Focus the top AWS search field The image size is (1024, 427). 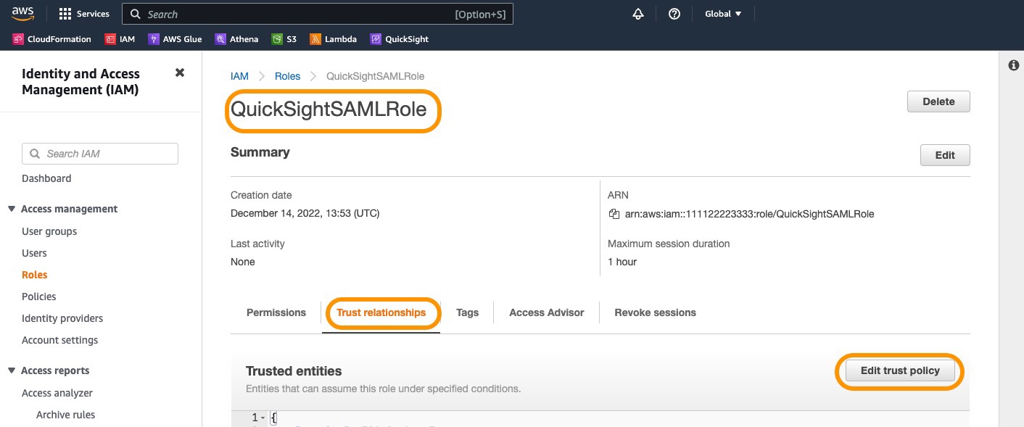click(318, 14)
